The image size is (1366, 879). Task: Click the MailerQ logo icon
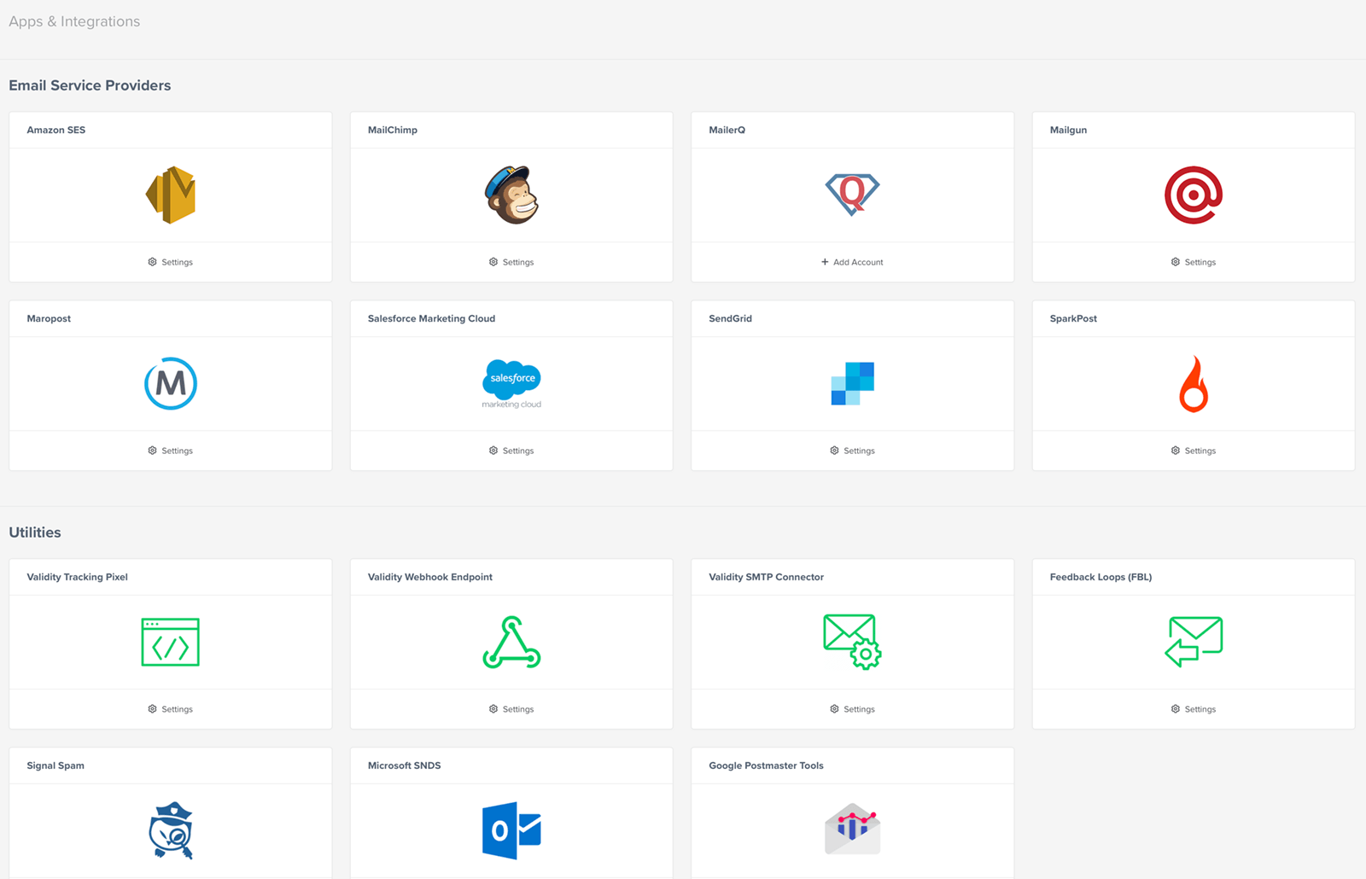(852, 195)
